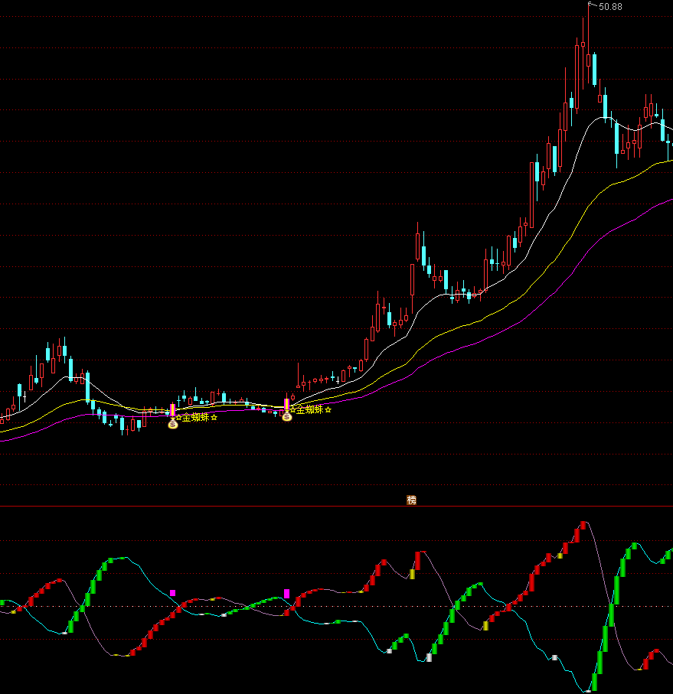Click the star after the right 金蜘蛛 label
The width and height of the screenshot is (673, 694).
(x=328, y=410)
